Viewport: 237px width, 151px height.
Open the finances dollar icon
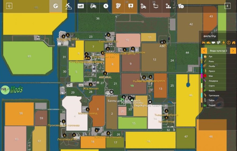[x=106, y=6]
